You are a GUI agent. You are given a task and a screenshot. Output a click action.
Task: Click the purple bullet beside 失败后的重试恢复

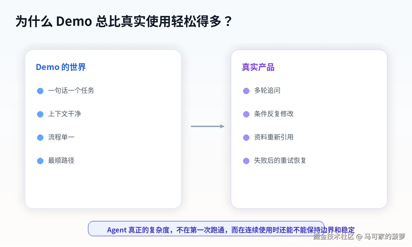click(x=246, y=161)
